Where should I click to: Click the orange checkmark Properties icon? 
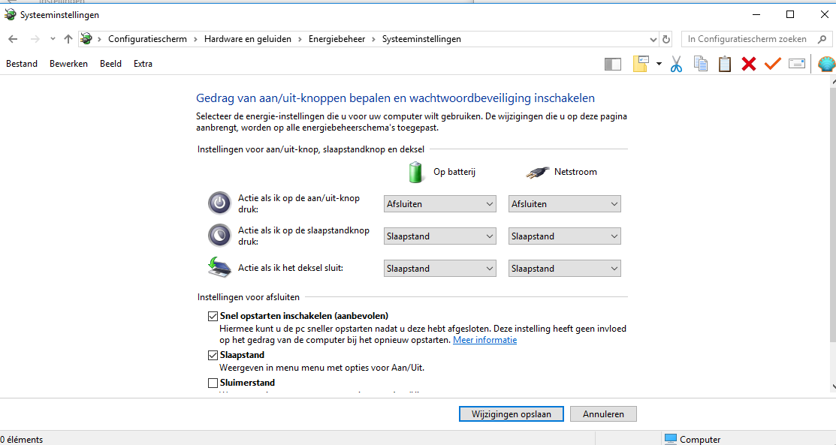point(773,64)
